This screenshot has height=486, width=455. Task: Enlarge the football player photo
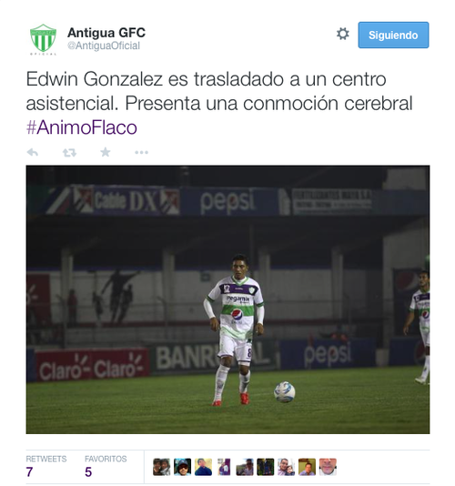click(227, 299)
